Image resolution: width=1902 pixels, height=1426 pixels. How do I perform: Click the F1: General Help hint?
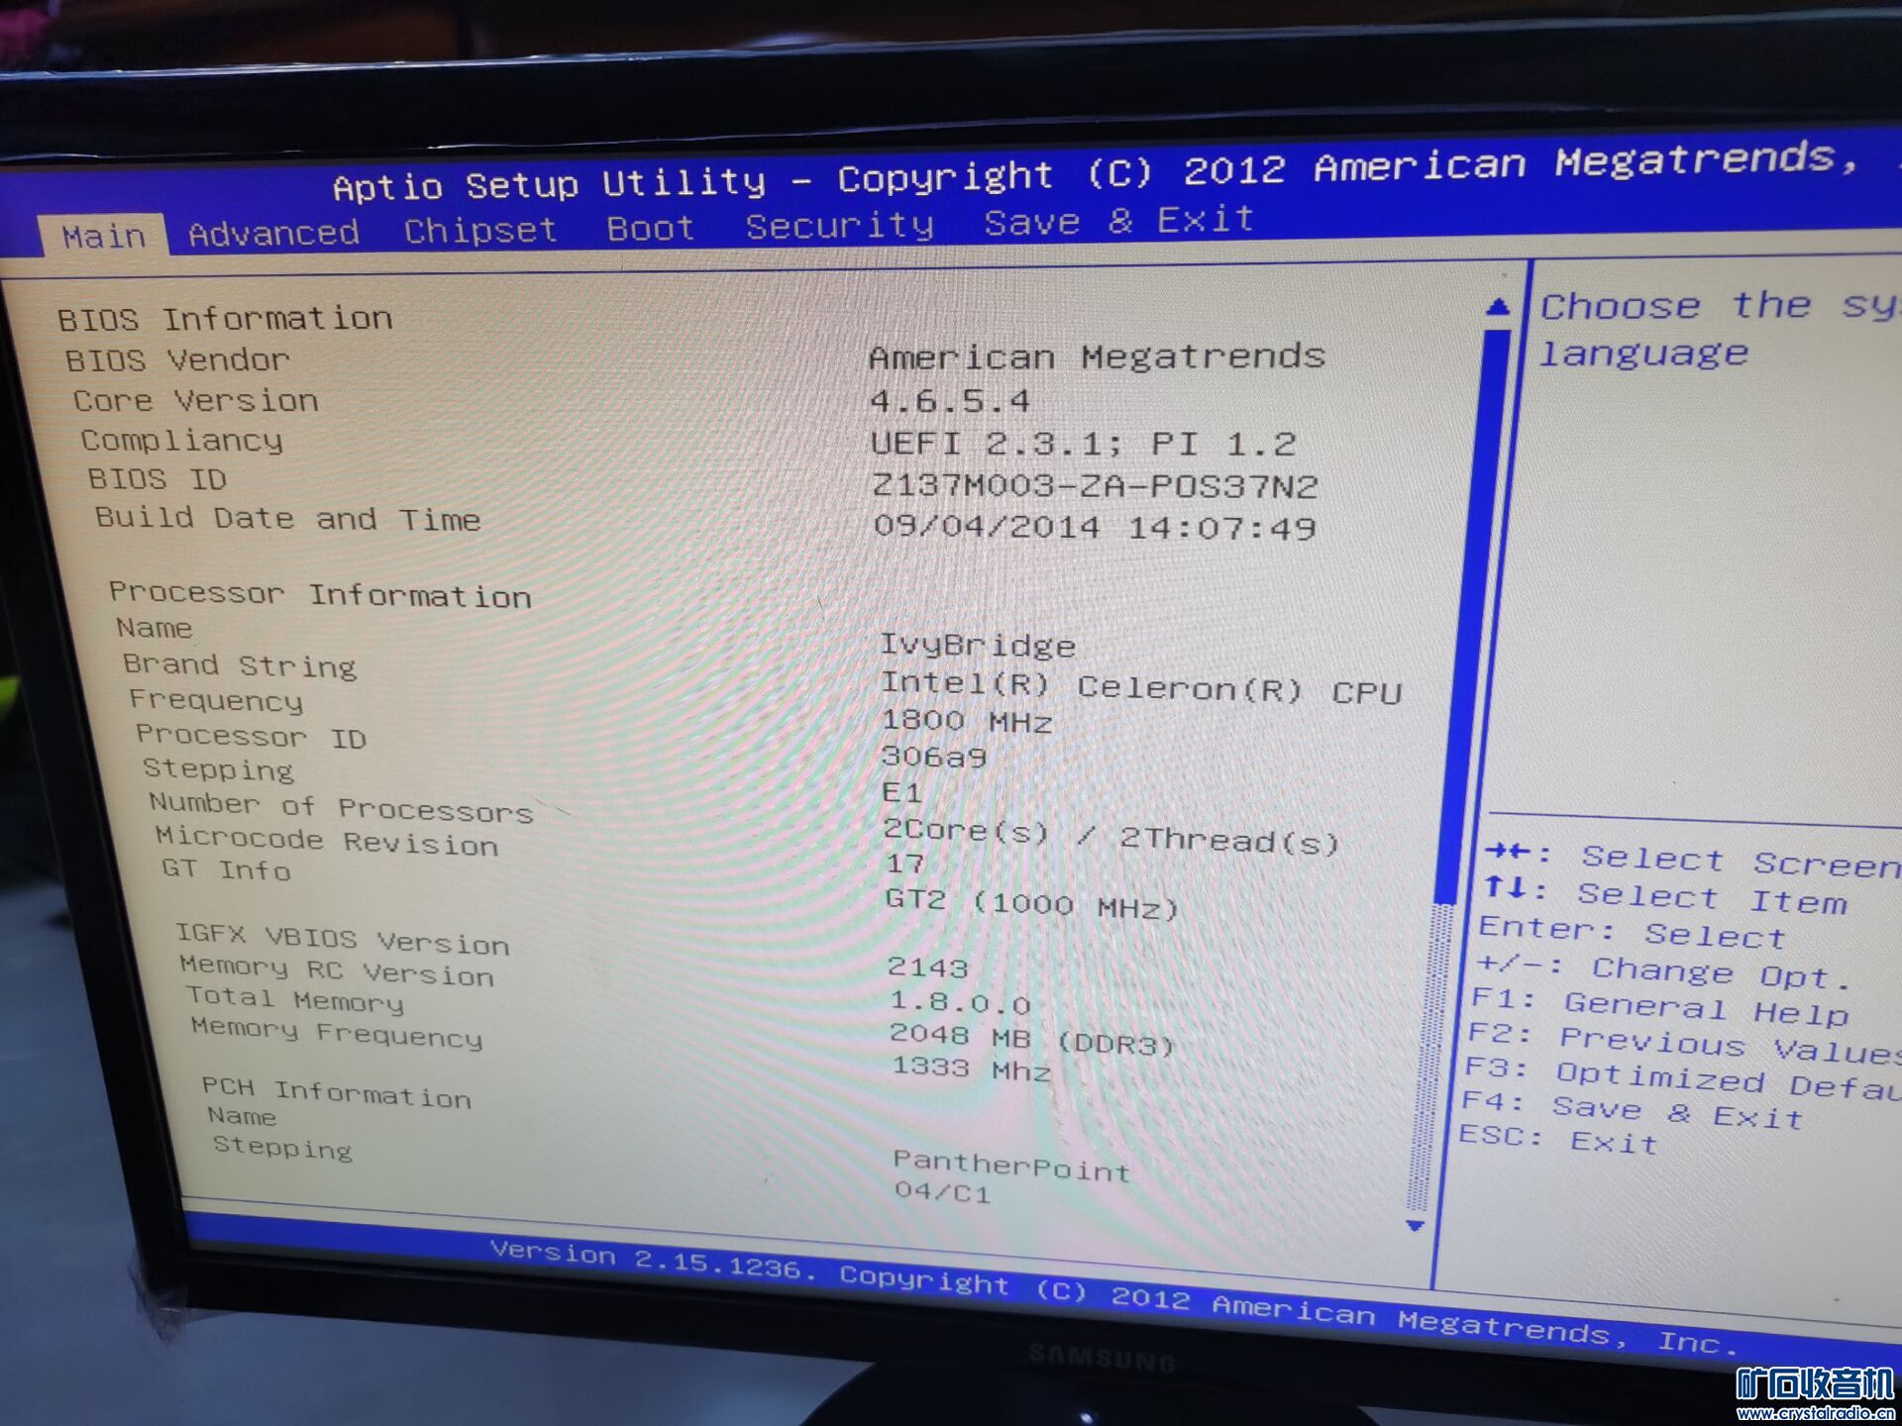tap(1659, 1008)
